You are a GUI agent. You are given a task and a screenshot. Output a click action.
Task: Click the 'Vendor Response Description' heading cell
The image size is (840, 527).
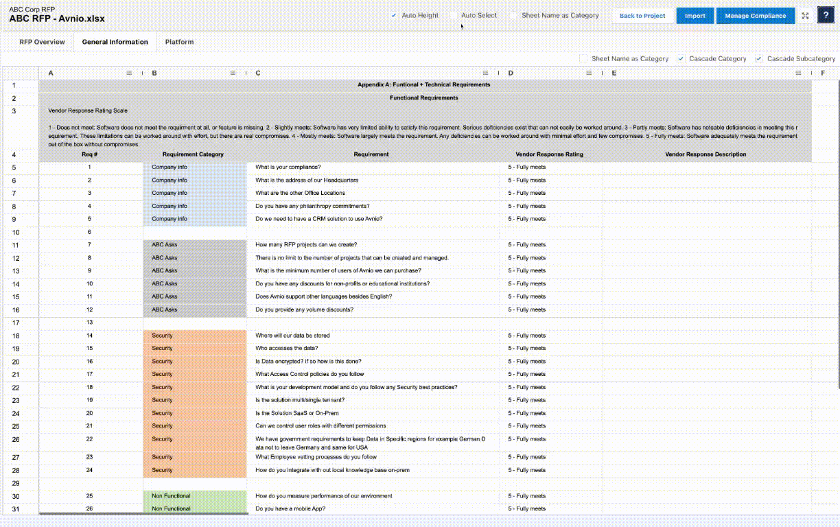pyautogui.click(x=706, y=154)
